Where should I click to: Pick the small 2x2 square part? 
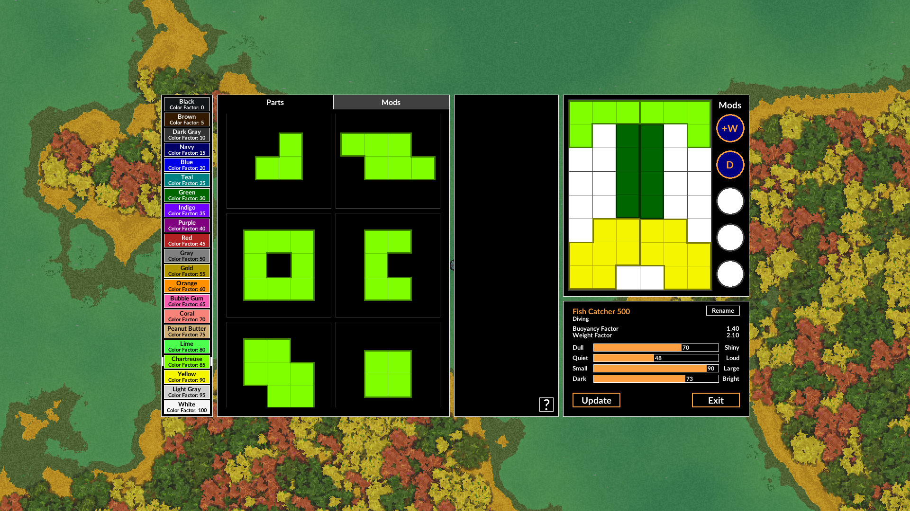388,374
